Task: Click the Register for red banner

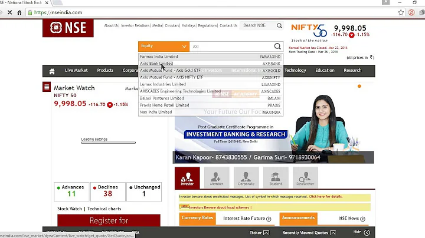Action: pos(109,220)
